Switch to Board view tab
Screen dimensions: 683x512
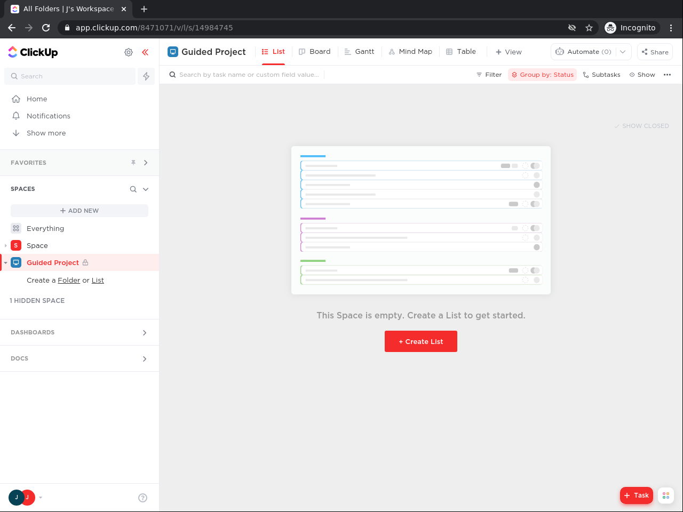point(314,52)
